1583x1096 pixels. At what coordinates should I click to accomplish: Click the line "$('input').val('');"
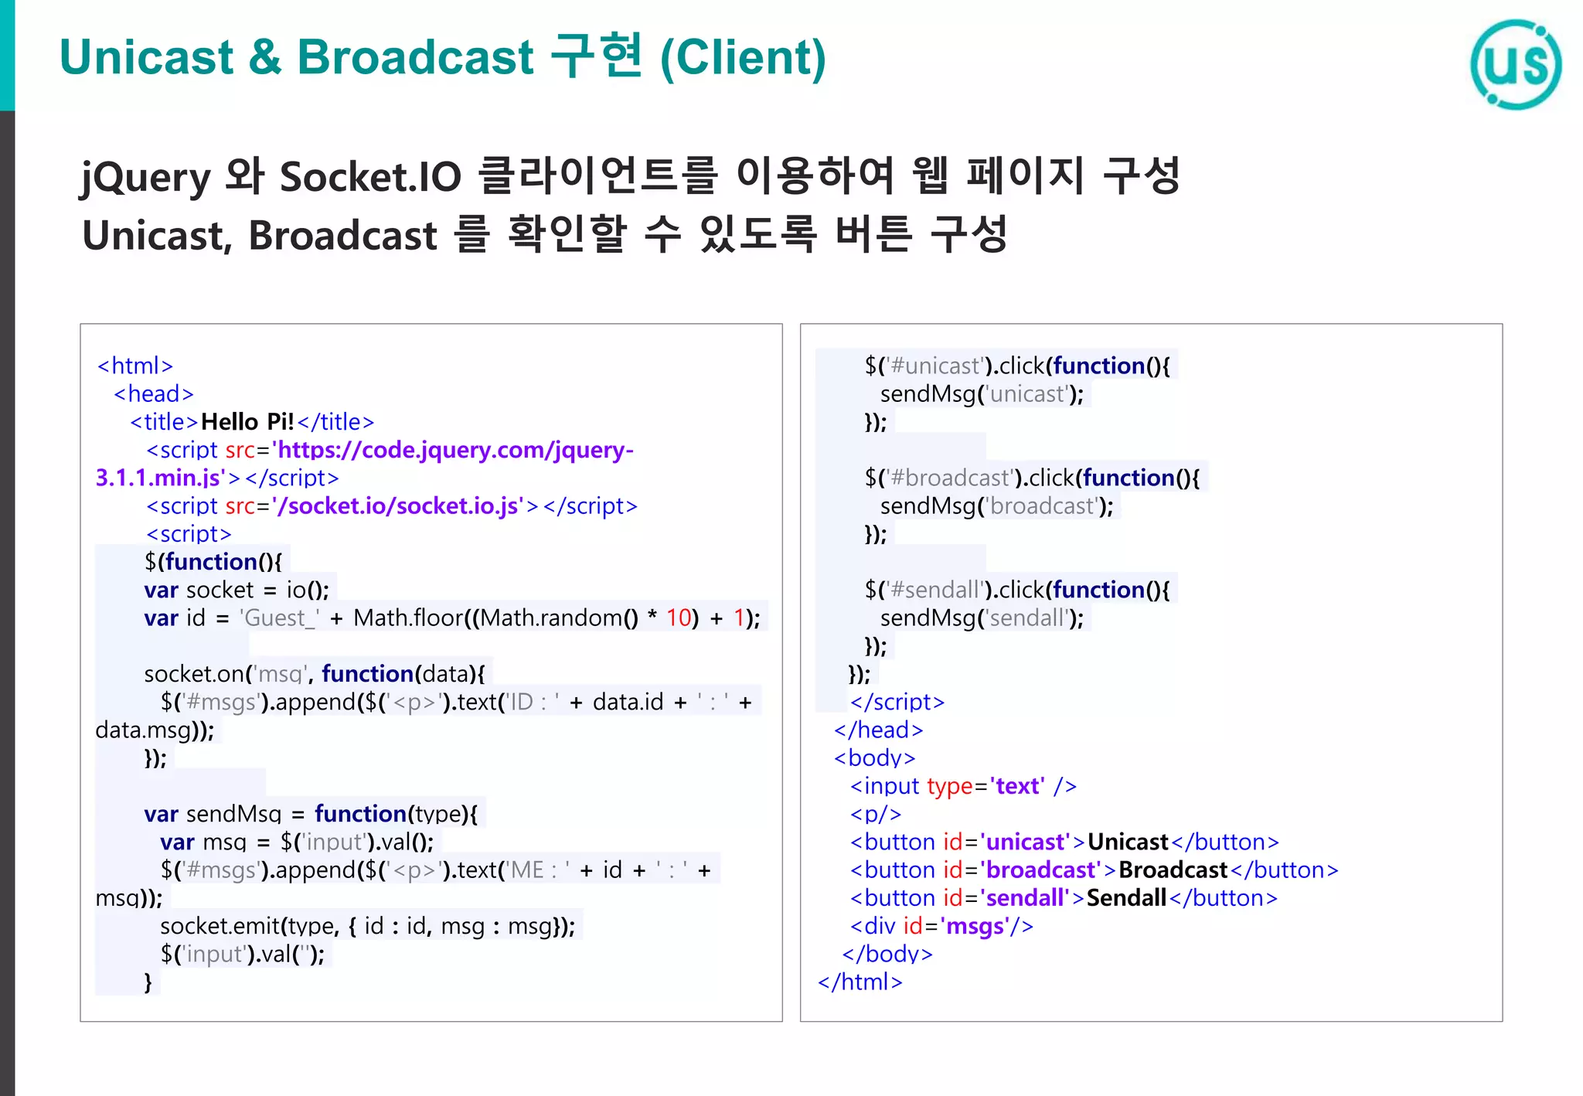tap(243, 954)
